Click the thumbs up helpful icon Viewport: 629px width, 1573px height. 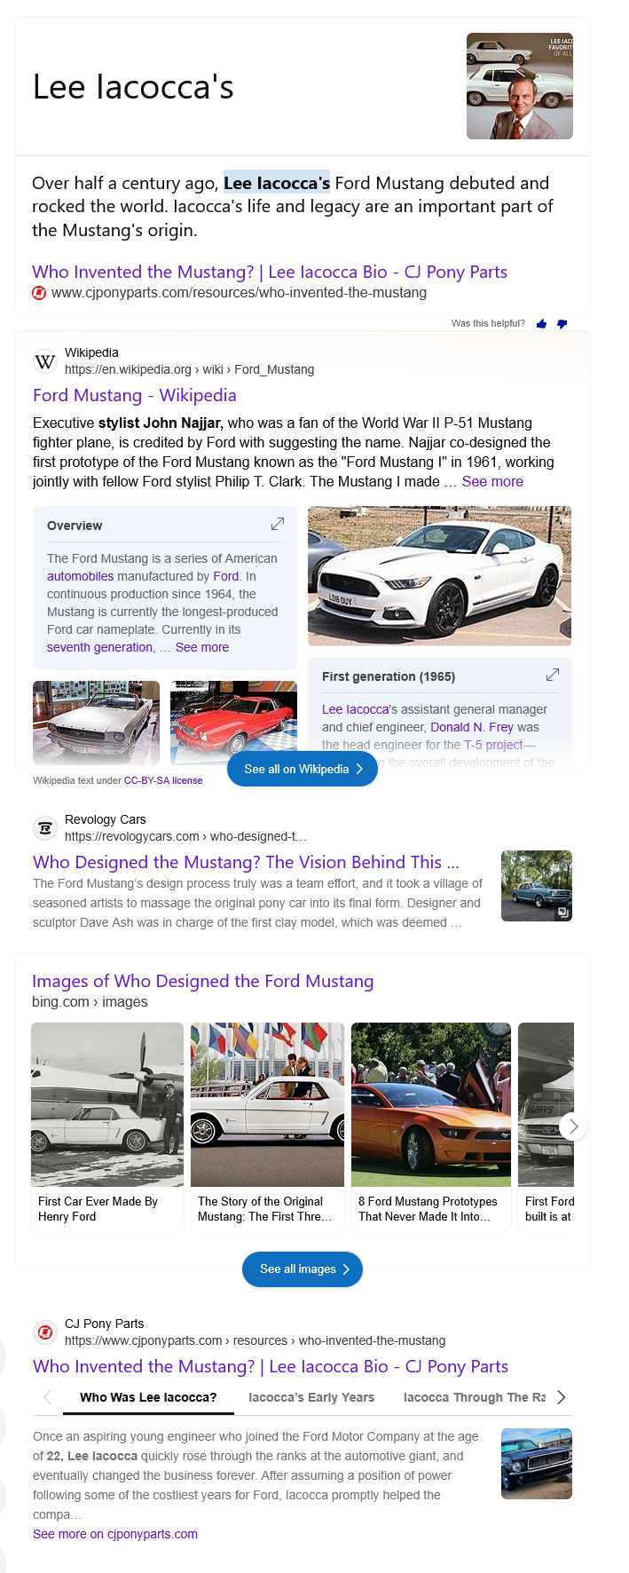pyautogui.click(x=541, y=324)
